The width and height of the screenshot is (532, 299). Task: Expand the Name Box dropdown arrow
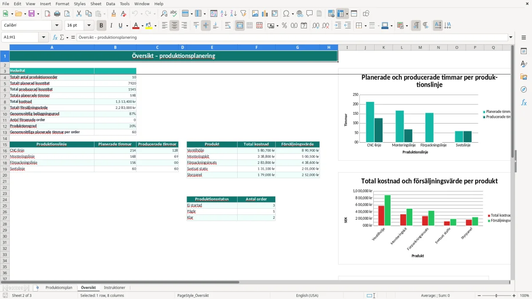pyautogui.click(x=43, y=37)
